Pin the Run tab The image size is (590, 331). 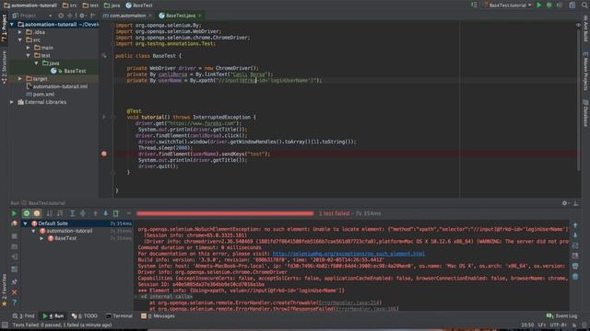(x=15, y=282)
